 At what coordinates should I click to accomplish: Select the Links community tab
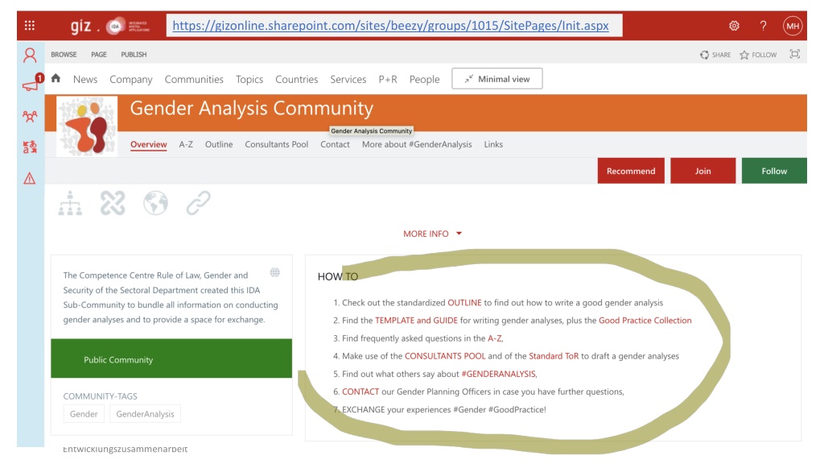493,145
